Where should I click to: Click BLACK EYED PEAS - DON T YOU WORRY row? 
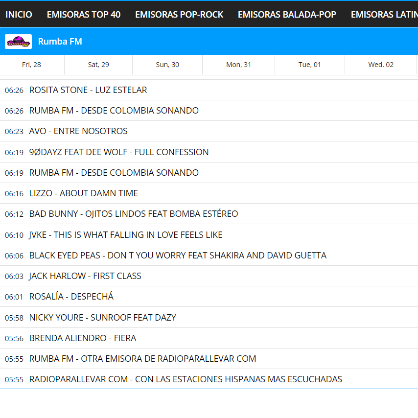pos(209,255)
